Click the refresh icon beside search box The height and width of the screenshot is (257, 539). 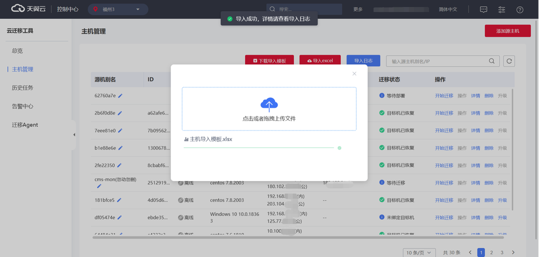pyautogui.click(x=509, y=61)
